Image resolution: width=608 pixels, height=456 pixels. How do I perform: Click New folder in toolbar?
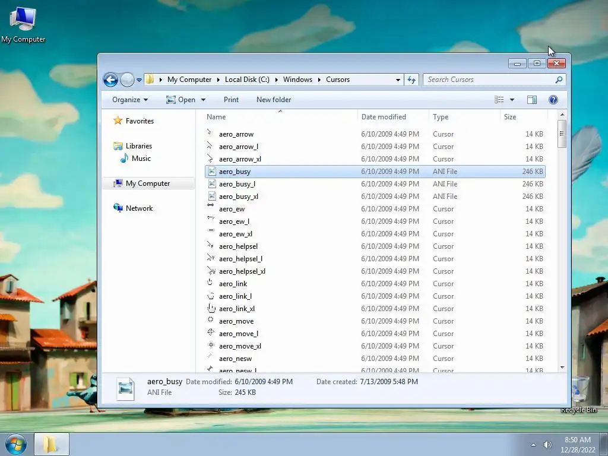274,100
